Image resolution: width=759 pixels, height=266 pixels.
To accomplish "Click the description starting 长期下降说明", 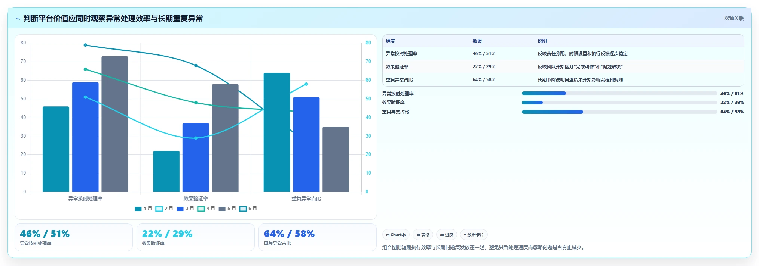I will pyautogui.click(x=580, y=80).
